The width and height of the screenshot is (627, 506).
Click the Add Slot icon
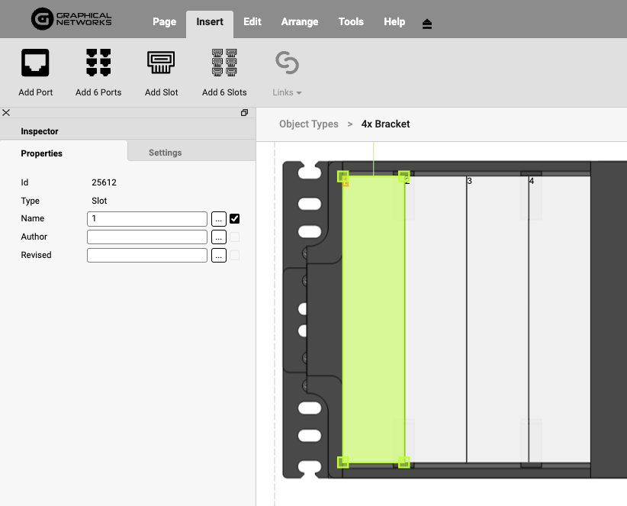pos(161,64)
